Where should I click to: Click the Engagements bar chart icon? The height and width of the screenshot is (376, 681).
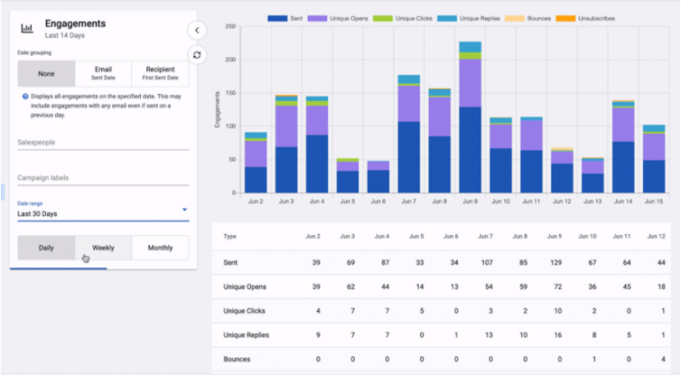27,28
